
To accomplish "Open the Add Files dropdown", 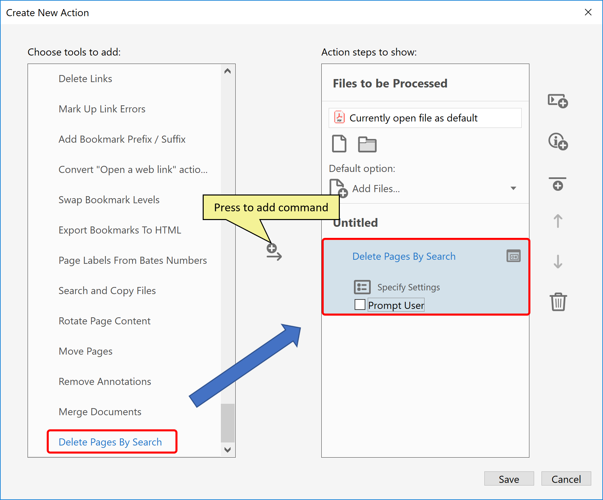I will click(x=513, y=188).
